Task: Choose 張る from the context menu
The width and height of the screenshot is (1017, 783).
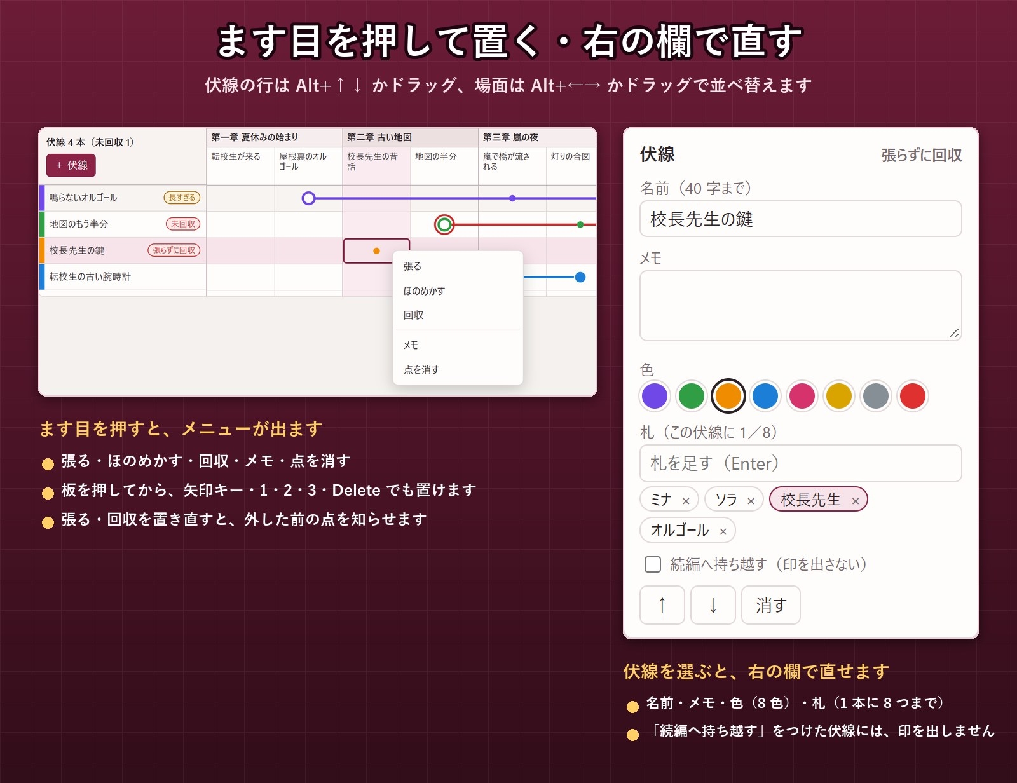Action: point(458,266)
